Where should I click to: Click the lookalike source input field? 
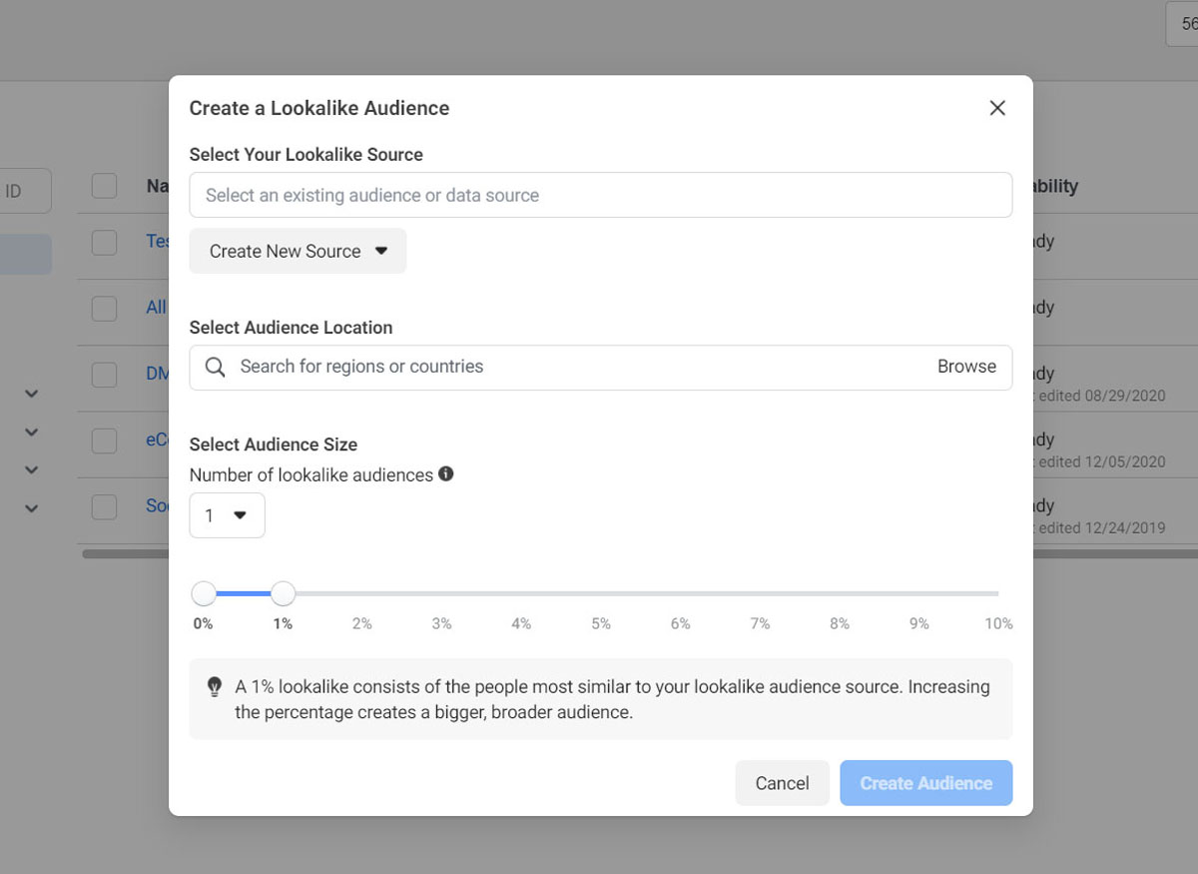pos(601,195)
